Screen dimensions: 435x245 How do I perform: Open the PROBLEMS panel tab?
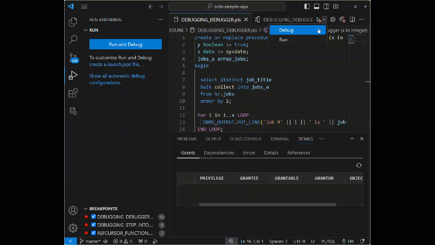point(187,139)
